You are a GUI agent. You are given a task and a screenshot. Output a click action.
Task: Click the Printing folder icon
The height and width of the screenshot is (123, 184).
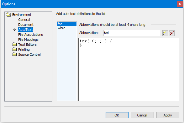click(x=14, y=49)
